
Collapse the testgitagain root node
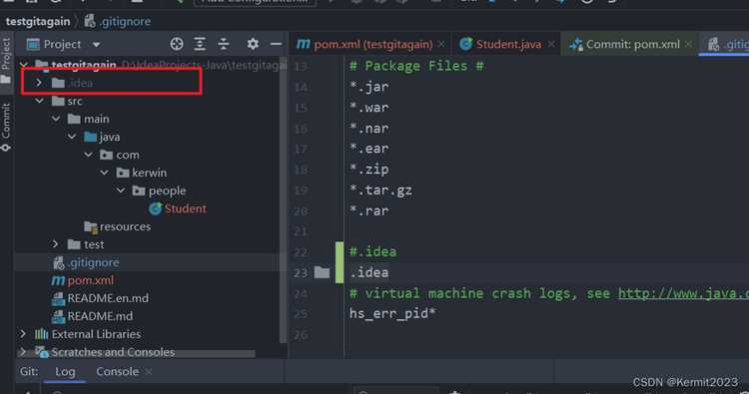pyautogui.click(x=24, y=65)
